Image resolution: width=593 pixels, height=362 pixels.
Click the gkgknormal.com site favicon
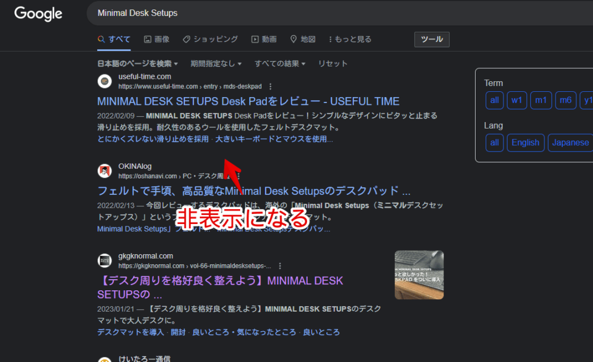pos(105,260)
